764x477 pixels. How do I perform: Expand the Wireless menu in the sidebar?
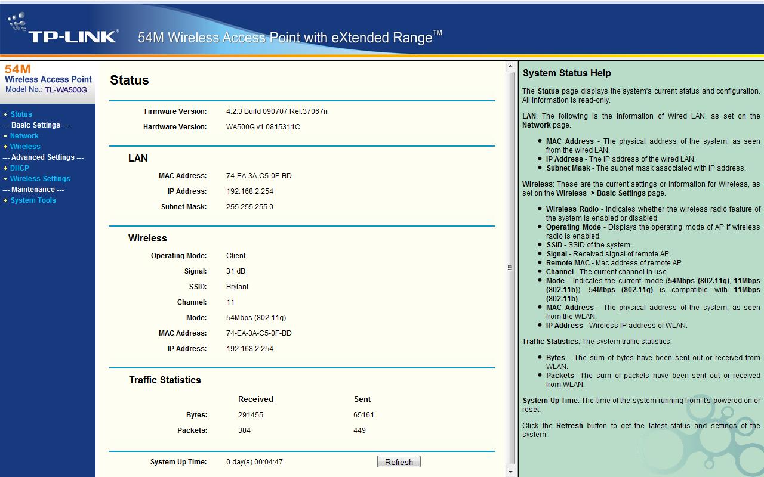[x=25, y=146]
